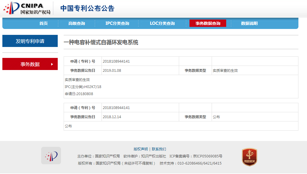Click 公布 value in type cell
The height and width of the screenshot is (174, 307).
tap(216, 117)
